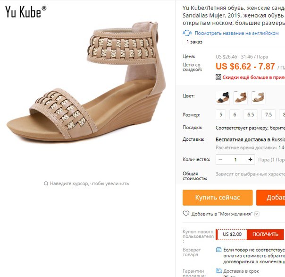The height and width of the screenshot is (277, 285).
Task: Click the heart icon for the wishlist
Action: point(186,214)
